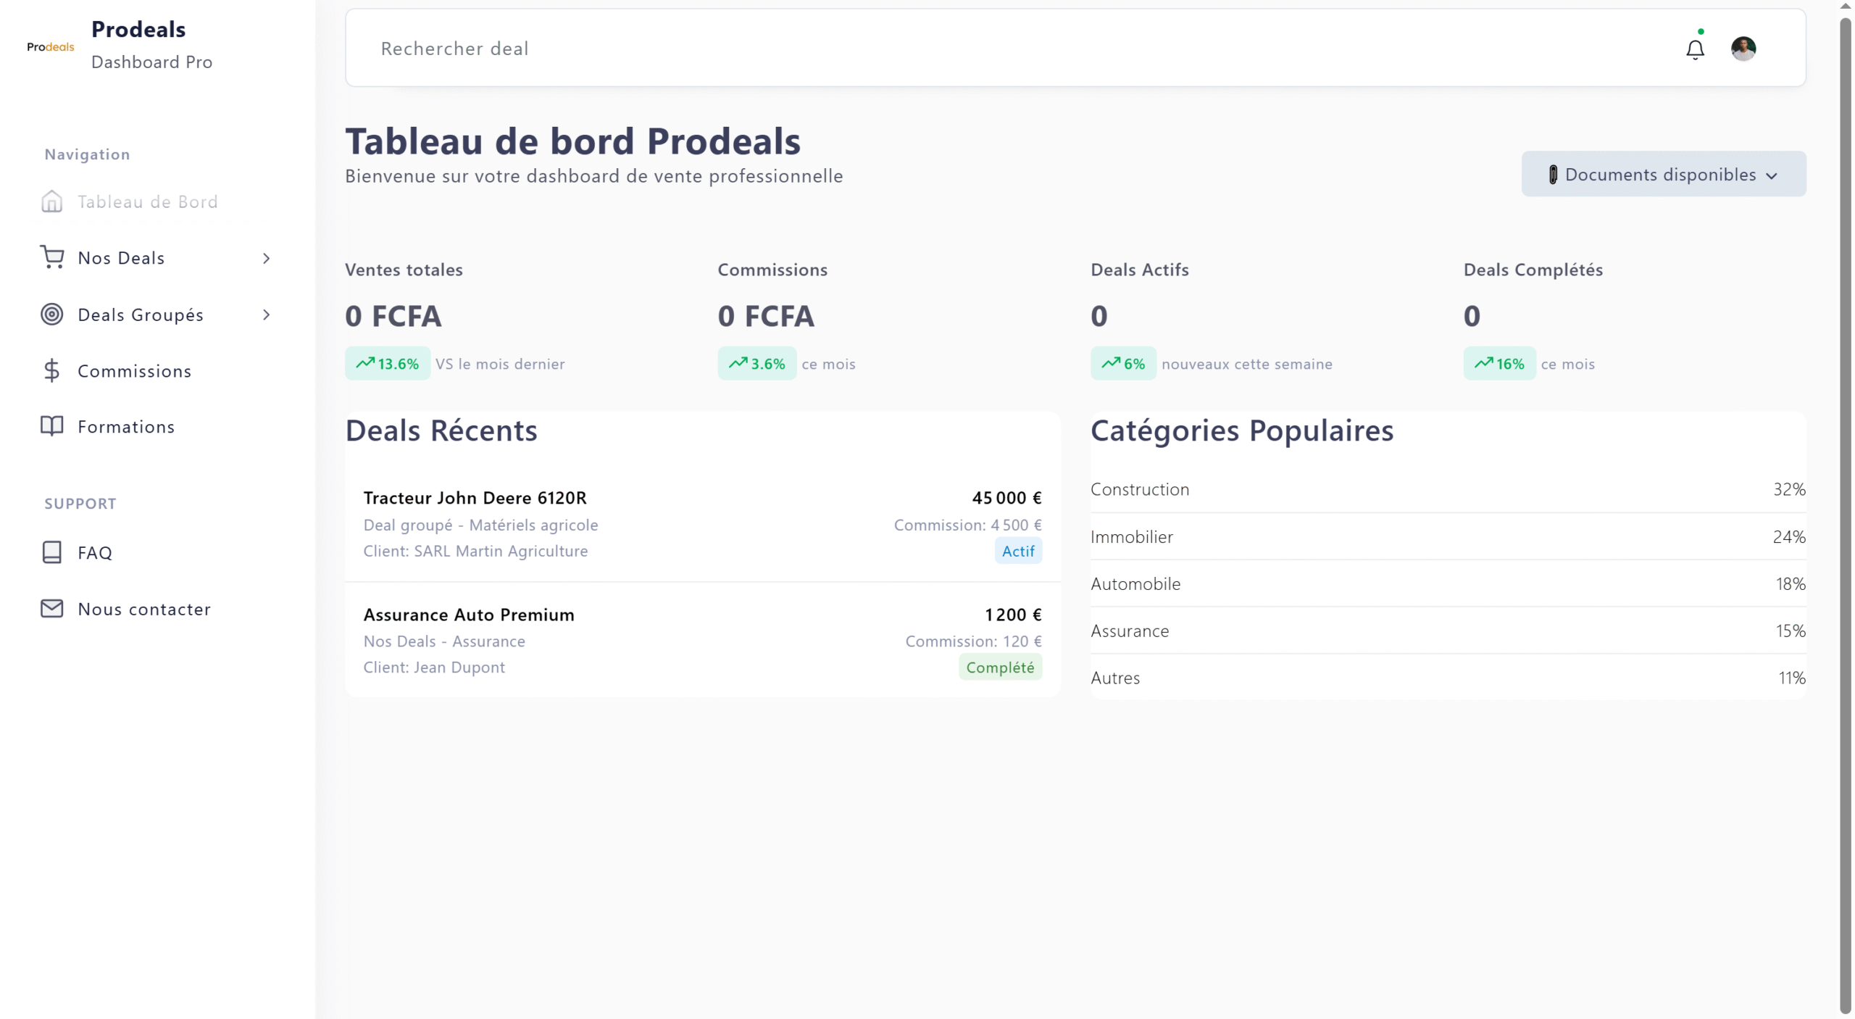Viewport: 1855px width, 1019px height.
Task: Click the document icon beside FAQ
Action: pos(51,552)
